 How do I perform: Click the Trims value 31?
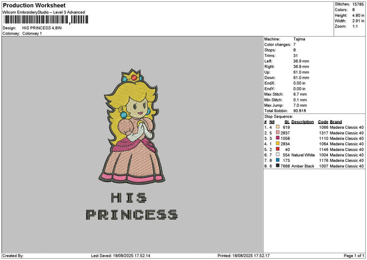tap(295, 56)
